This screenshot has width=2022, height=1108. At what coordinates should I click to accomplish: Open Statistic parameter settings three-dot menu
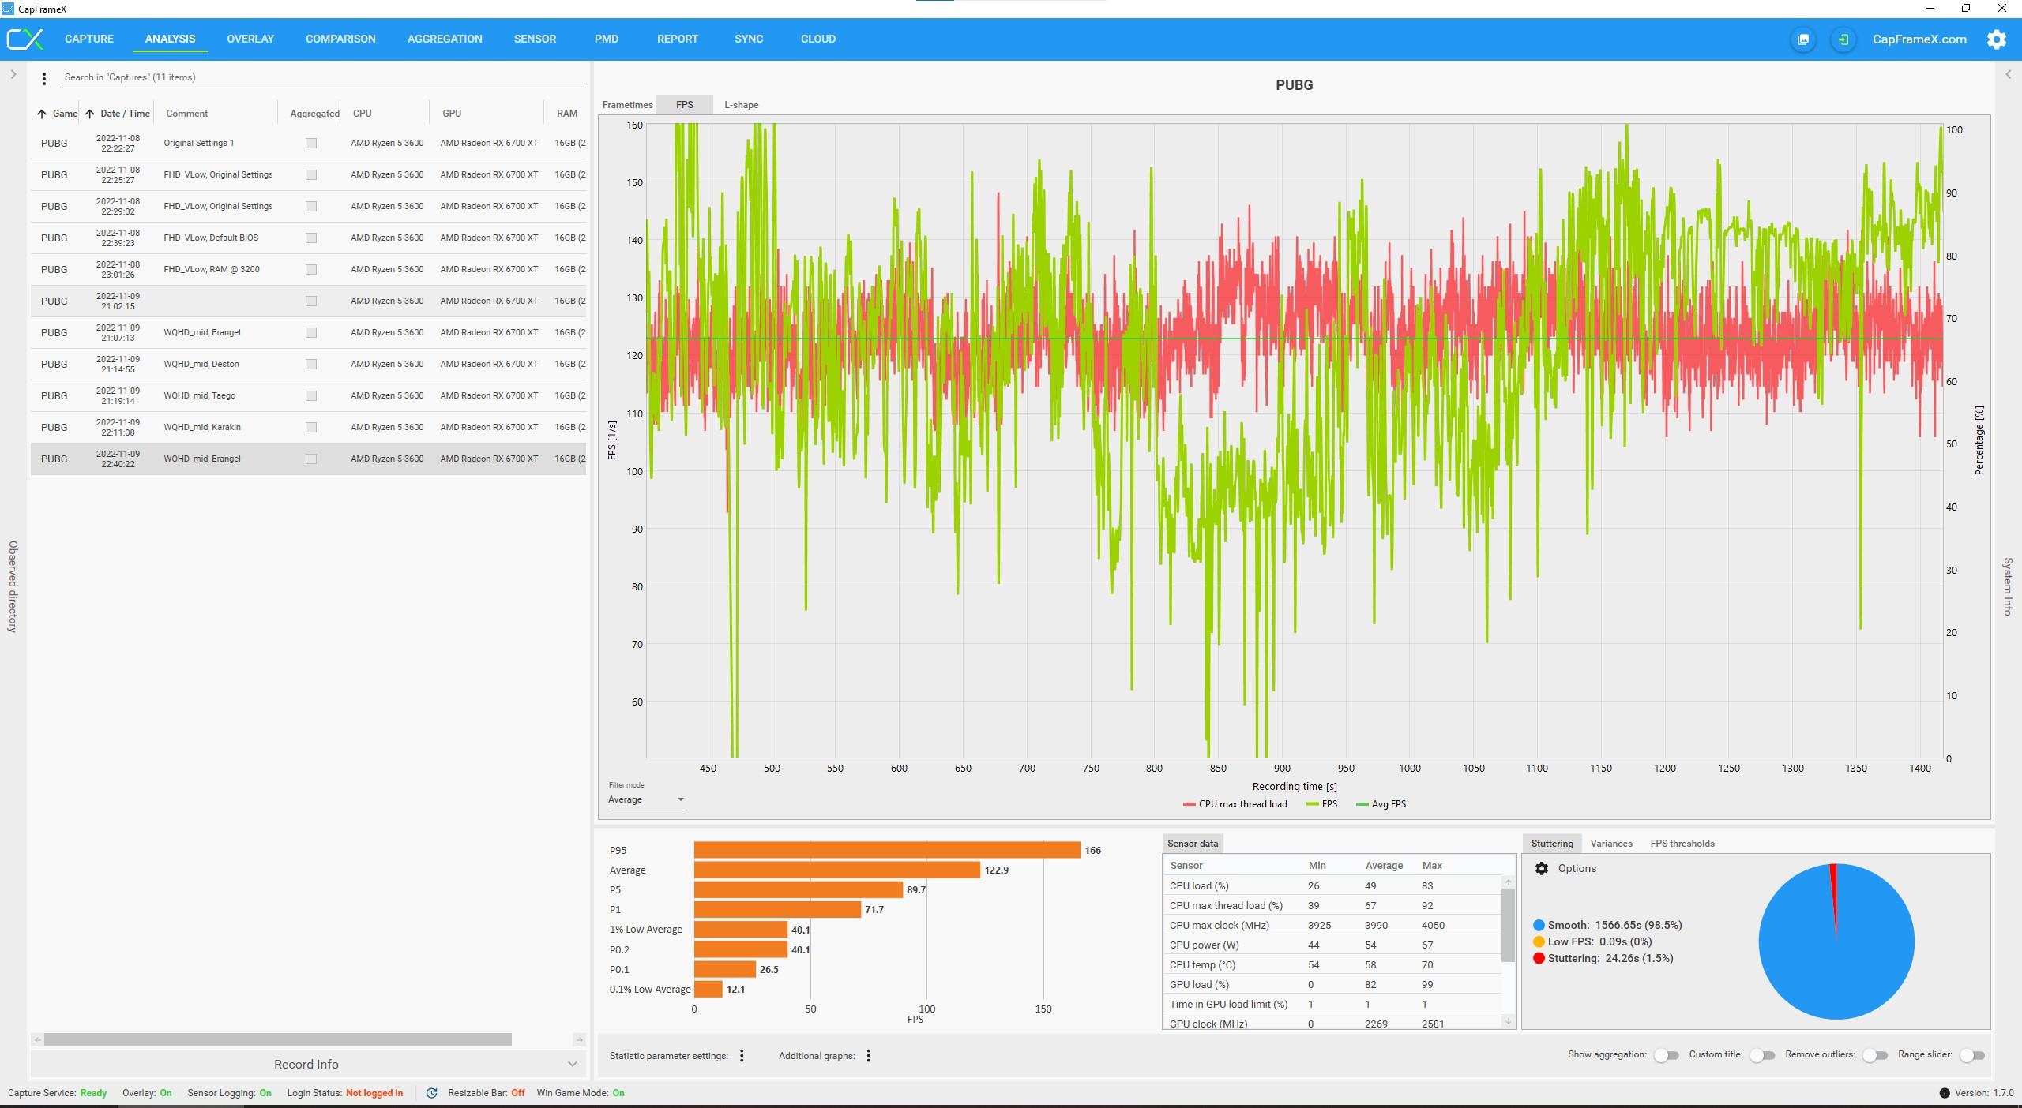click(x=742, y=1056)
